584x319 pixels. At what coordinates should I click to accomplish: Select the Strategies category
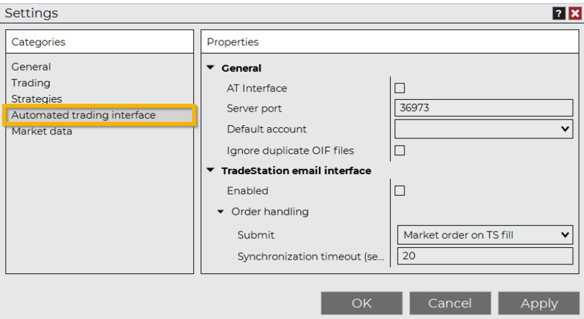(36, 99)
